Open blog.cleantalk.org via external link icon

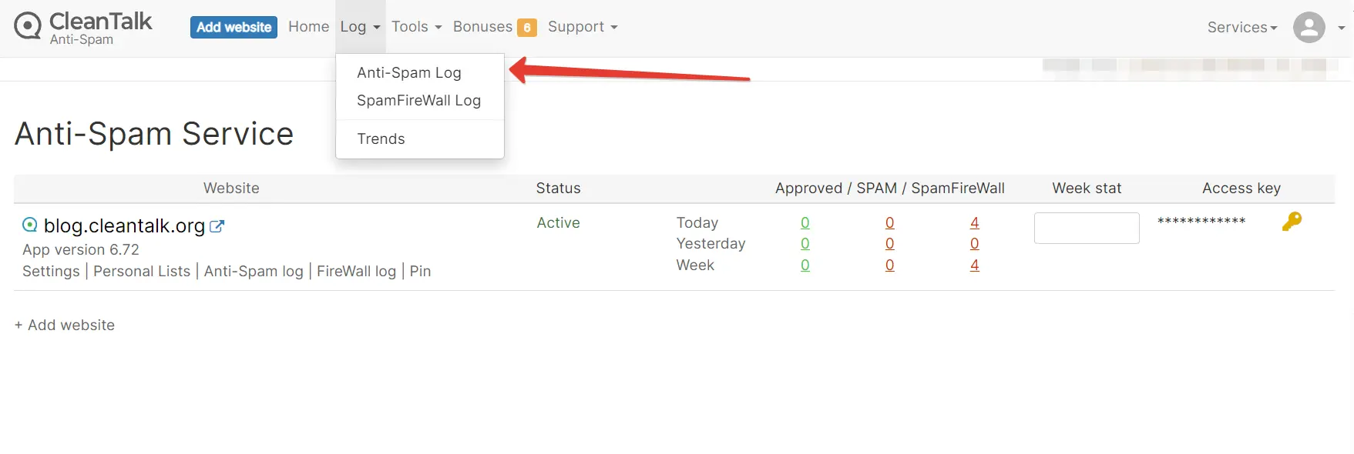pyautogui.click(x=218, y=225)
